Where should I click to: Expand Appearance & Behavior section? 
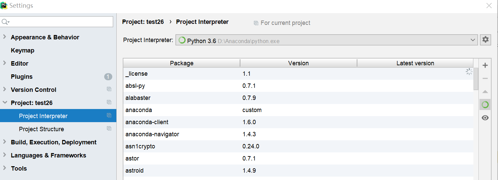click(4, 37)
